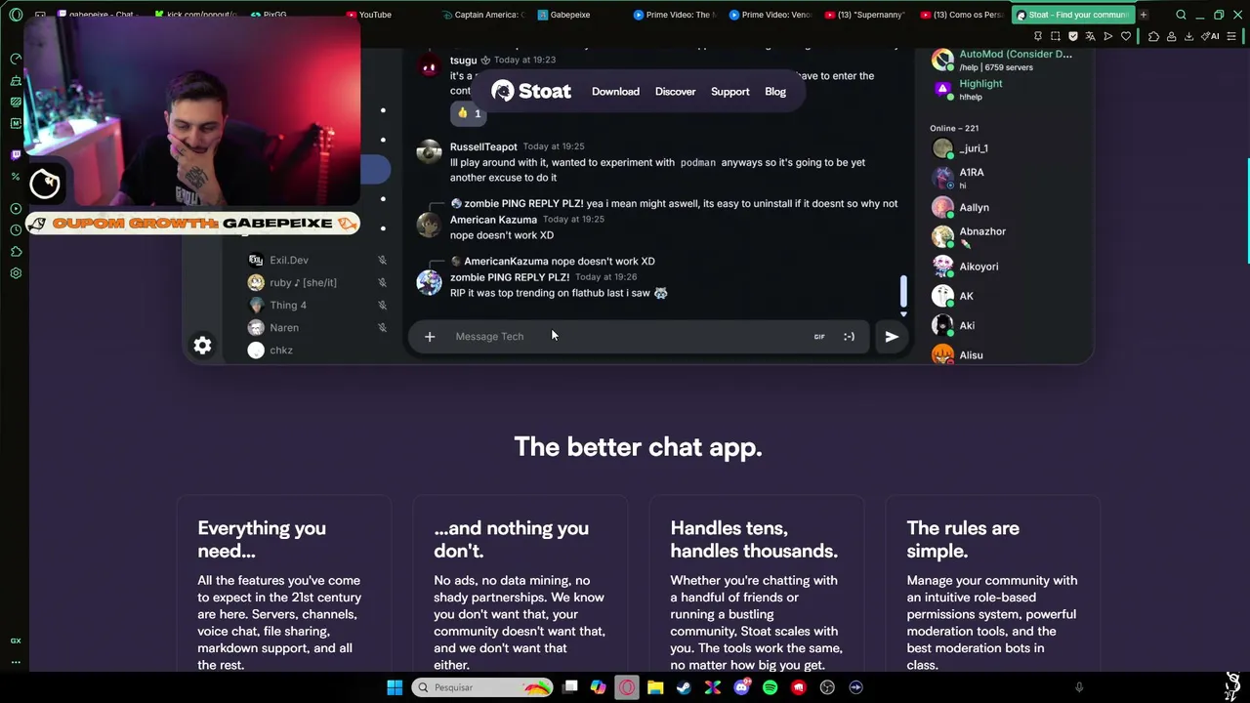Click the Pesquisar taskbar search box
The image size is (1250, 703).
(480, 687)
